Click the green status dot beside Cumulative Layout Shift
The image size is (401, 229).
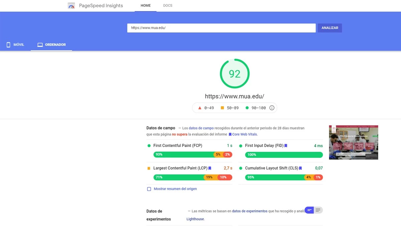click(x=241, y=168)
